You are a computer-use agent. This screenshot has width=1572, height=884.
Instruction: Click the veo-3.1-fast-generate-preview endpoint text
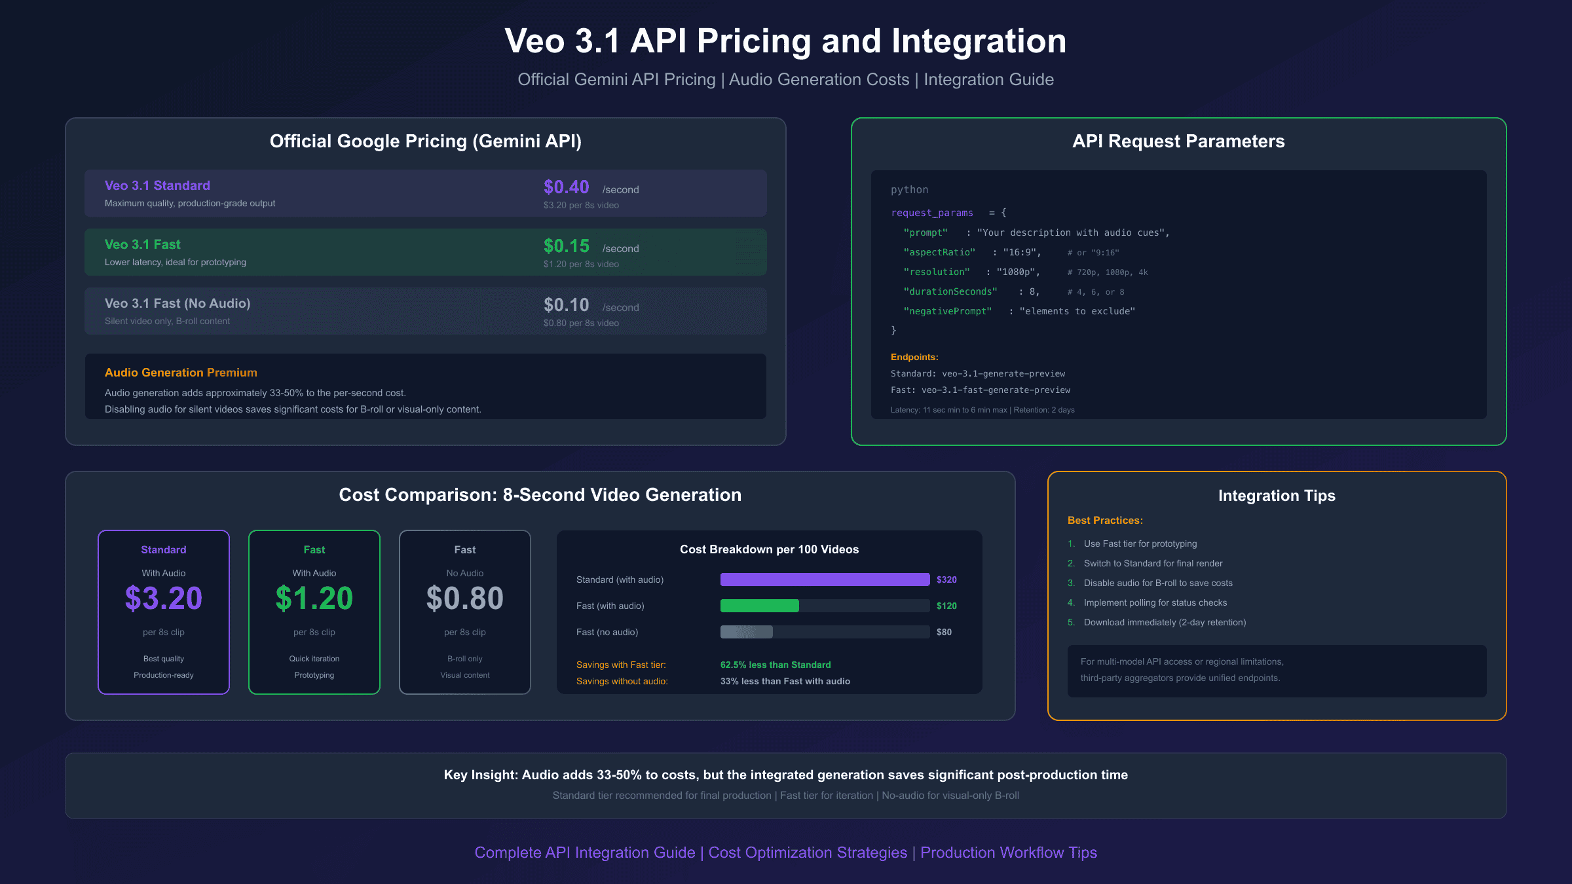pyautogui.click(x=996, y=390)
